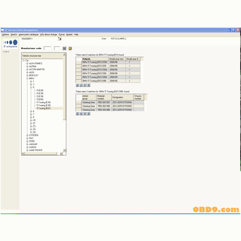241x241 pixels.
Task: Click the icon beside number 7692900511
Action: [60, 39]
